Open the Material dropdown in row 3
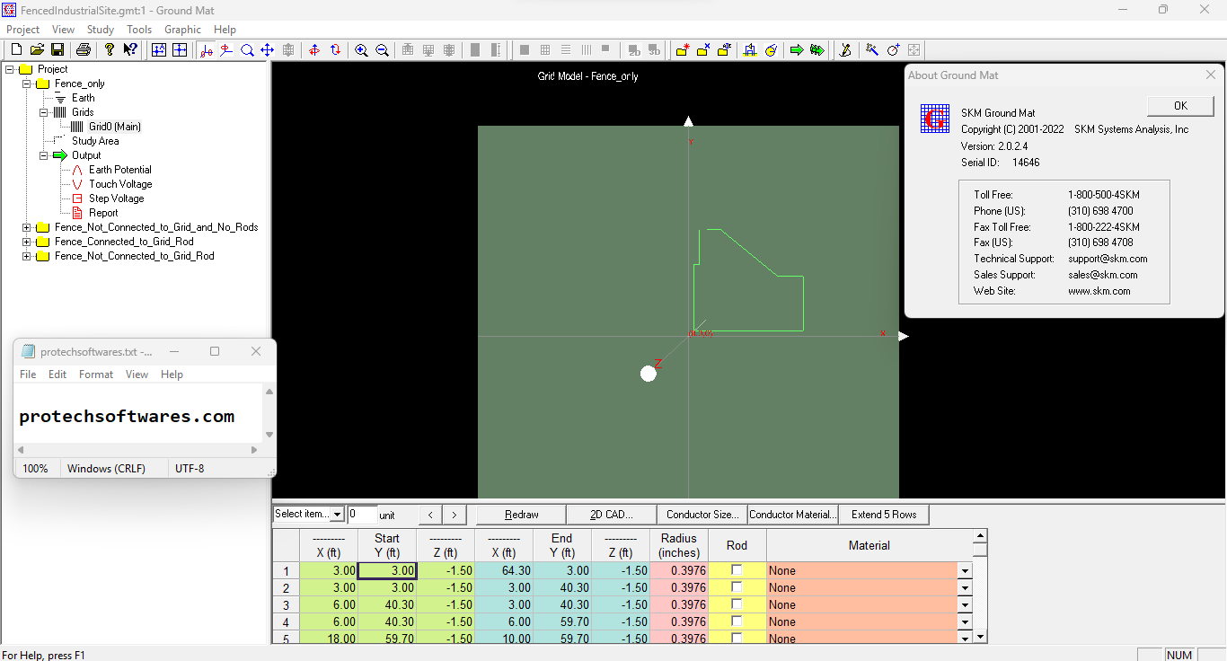 (966, 604)
